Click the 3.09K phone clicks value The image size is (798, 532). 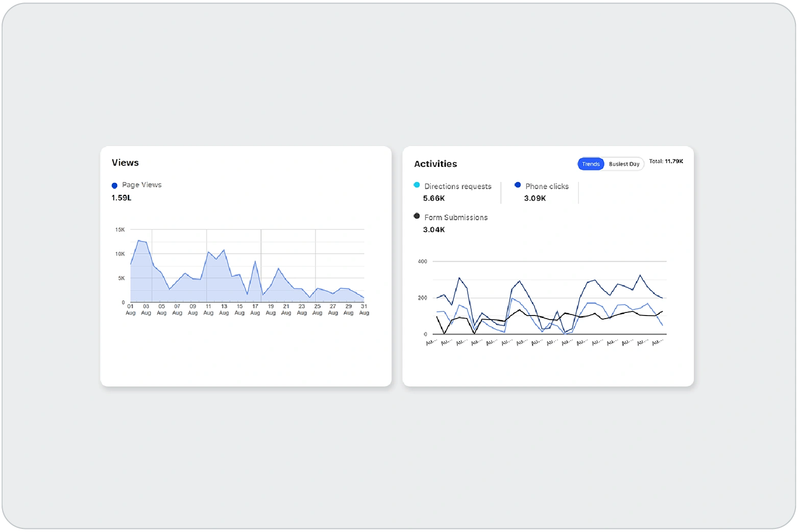535,198
